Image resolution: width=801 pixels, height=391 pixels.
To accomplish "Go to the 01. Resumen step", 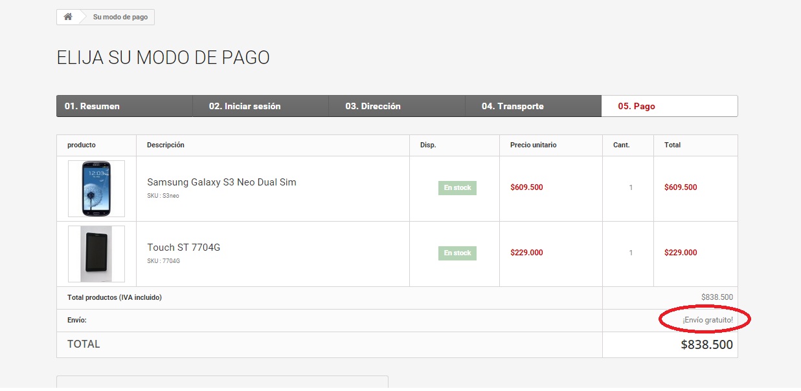I will (92, 106).
